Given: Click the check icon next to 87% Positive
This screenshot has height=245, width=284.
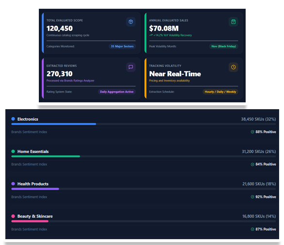Looking at the screenshot, I should 252,229.
